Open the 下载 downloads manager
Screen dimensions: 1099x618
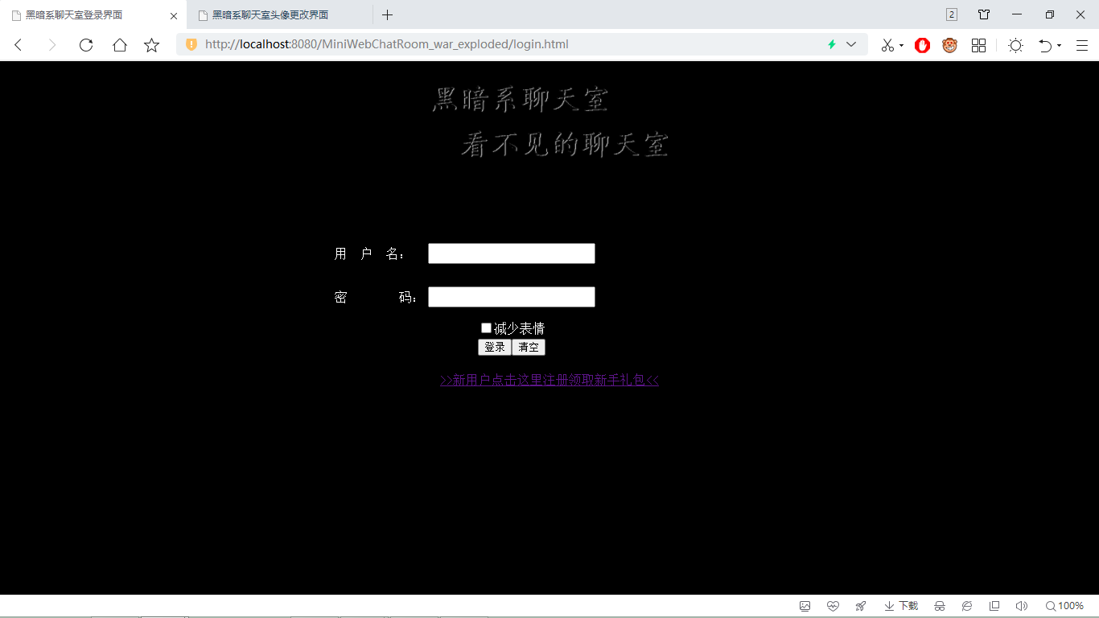901,606
